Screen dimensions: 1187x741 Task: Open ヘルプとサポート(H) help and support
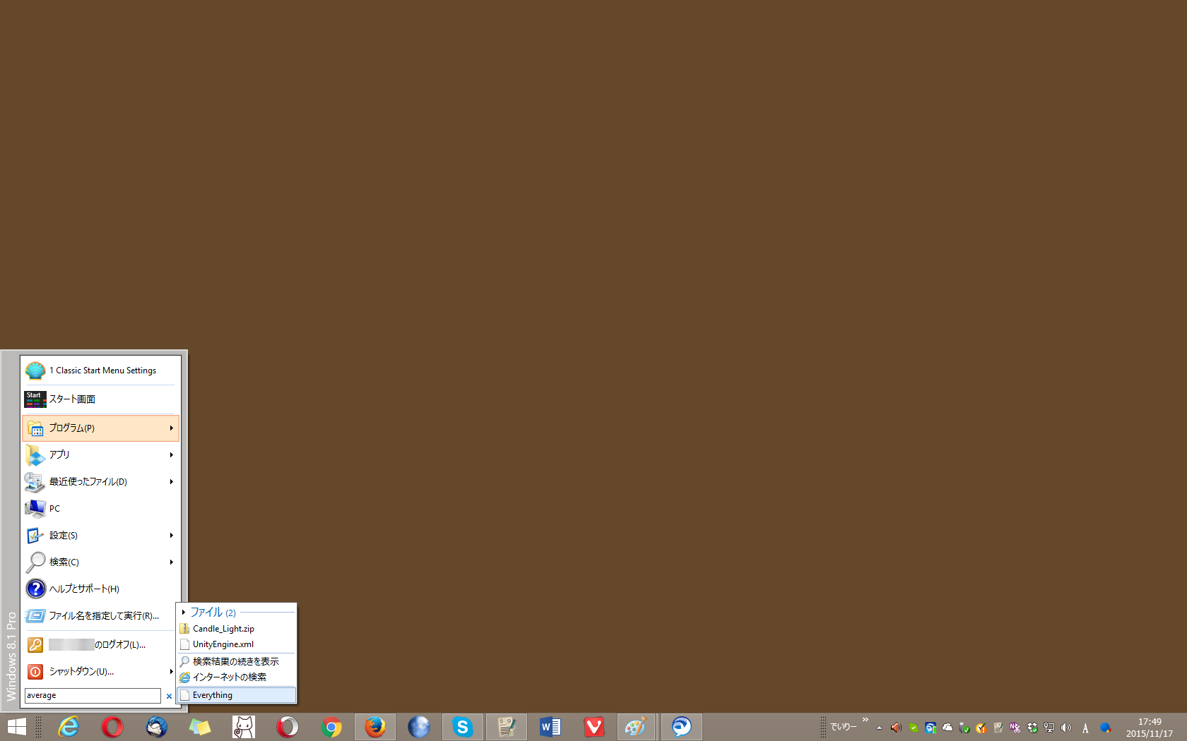[x=101, y=589]
